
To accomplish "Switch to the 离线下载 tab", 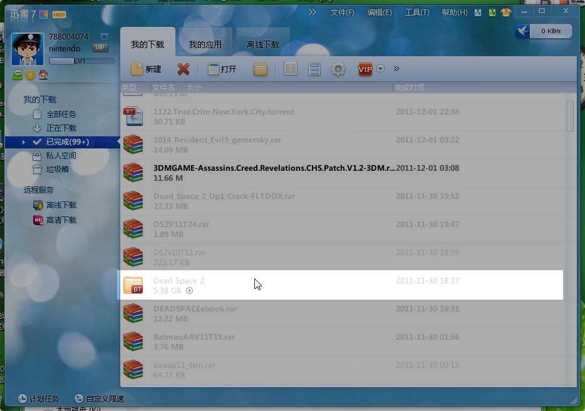I will (263, 44).
